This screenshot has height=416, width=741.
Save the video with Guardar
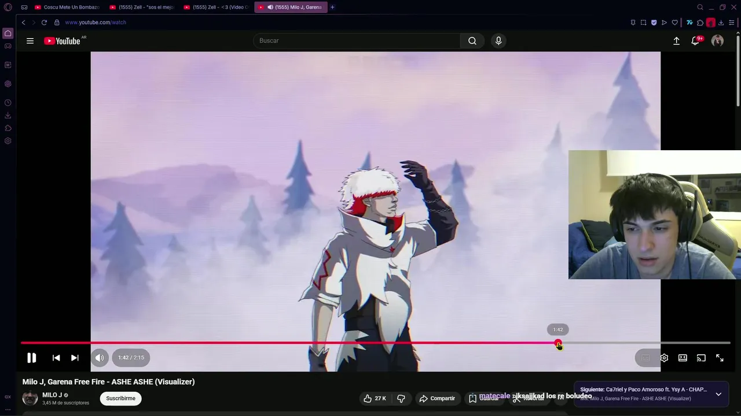[x=484, y=398]
